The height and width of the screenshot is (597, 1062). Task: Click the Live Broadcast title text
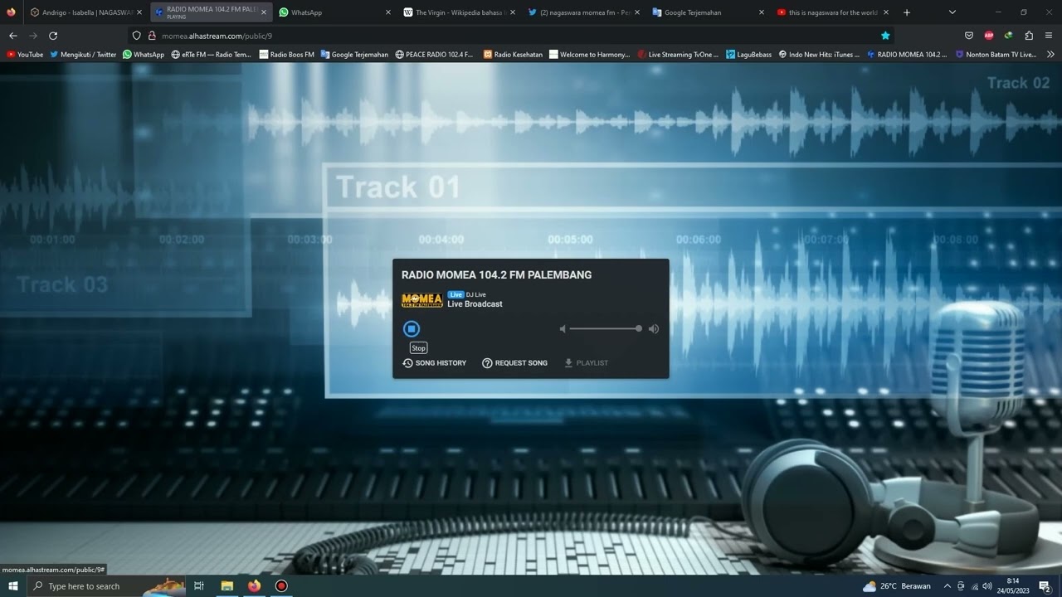tap(475, 304)
